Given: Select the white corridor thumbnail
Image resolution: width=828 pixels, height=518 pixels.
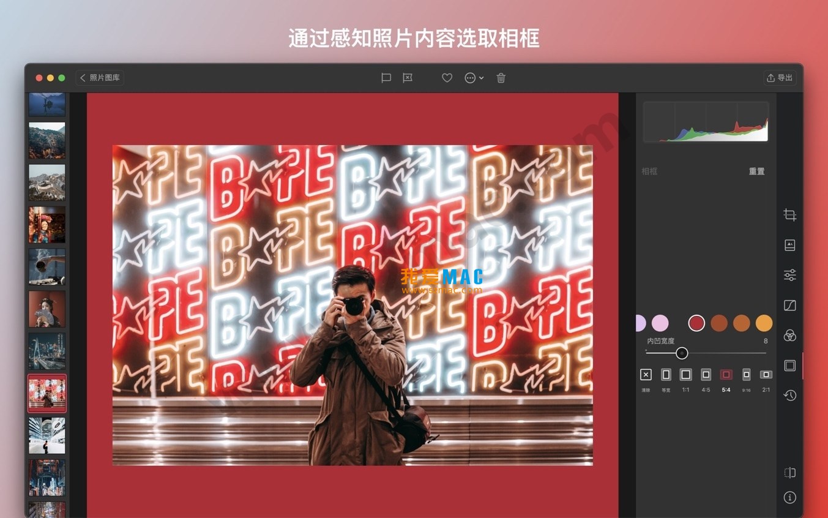Looking at the screenshot, I should [x=47, y=436].
